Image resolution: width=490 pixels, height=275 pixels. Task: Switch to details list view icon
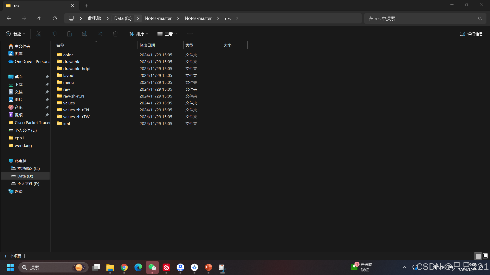click(x=478, y=256)
